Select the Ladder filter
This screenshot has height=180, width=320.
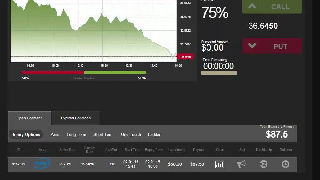tap(154, 134)
